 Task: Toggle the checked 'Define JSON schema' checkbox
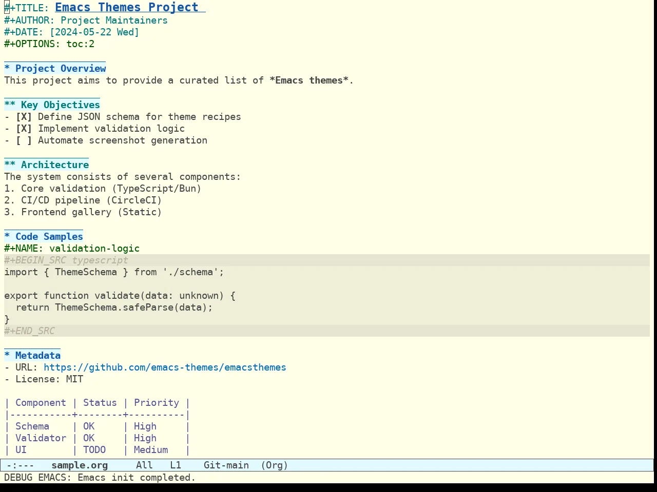[24, 117]
